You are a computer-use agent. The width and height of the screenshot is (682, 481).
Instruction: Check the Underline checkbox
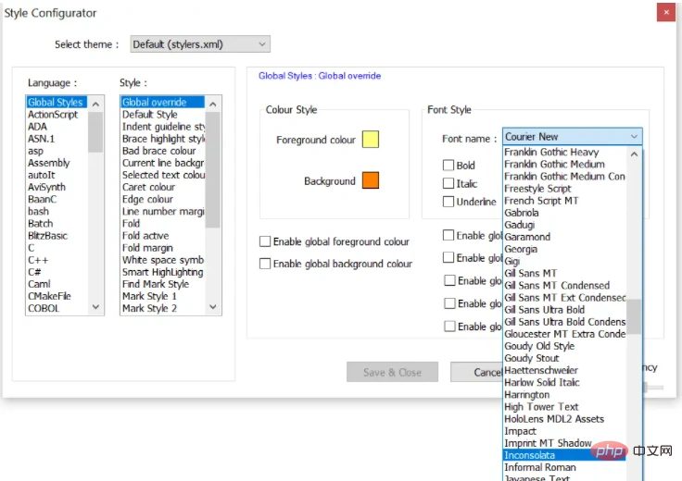[x=448, y=202]
